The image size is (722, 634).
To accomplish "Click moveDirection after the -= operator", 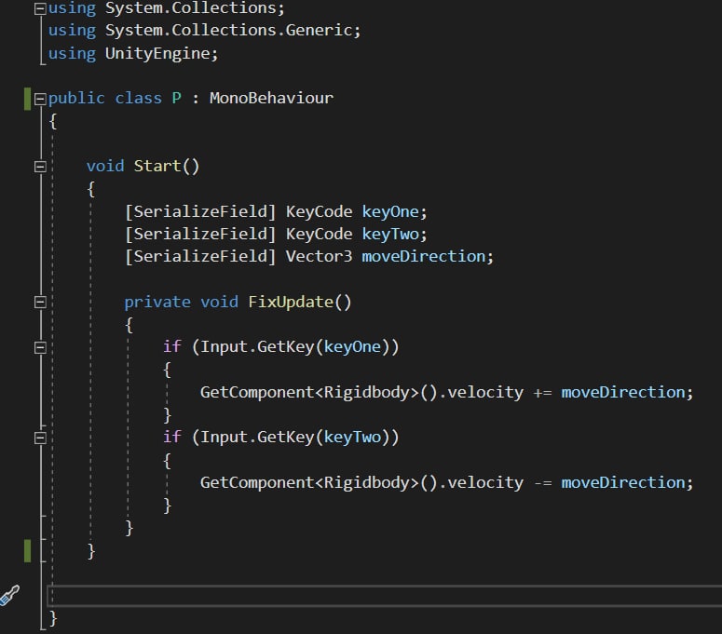I will click(623, 482).
